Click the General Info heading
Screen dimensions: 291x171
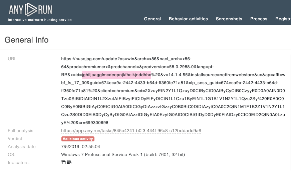click(27, 40)
